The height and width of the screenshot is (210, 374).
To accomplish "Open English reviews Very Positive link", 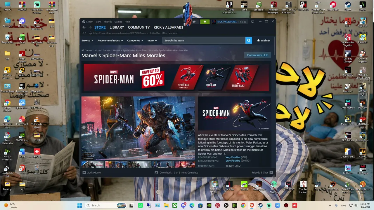I will tap(233, 161).
